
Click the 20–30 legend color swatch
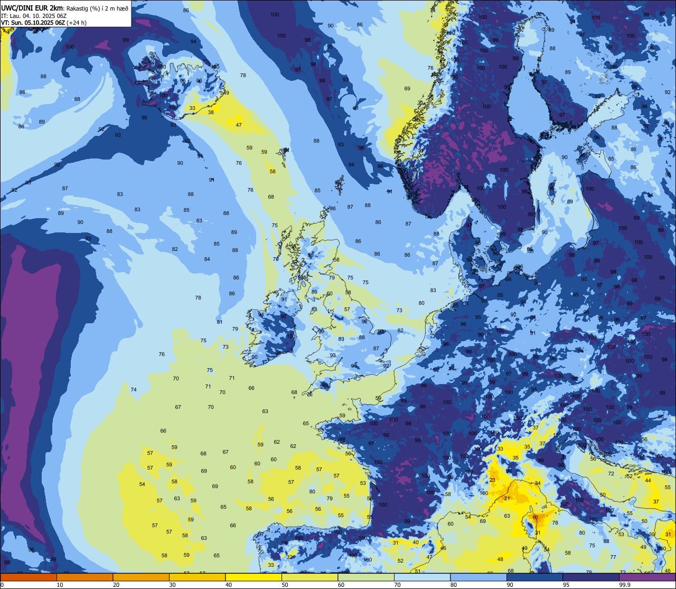pyautogui.click(x=141, y=577)
